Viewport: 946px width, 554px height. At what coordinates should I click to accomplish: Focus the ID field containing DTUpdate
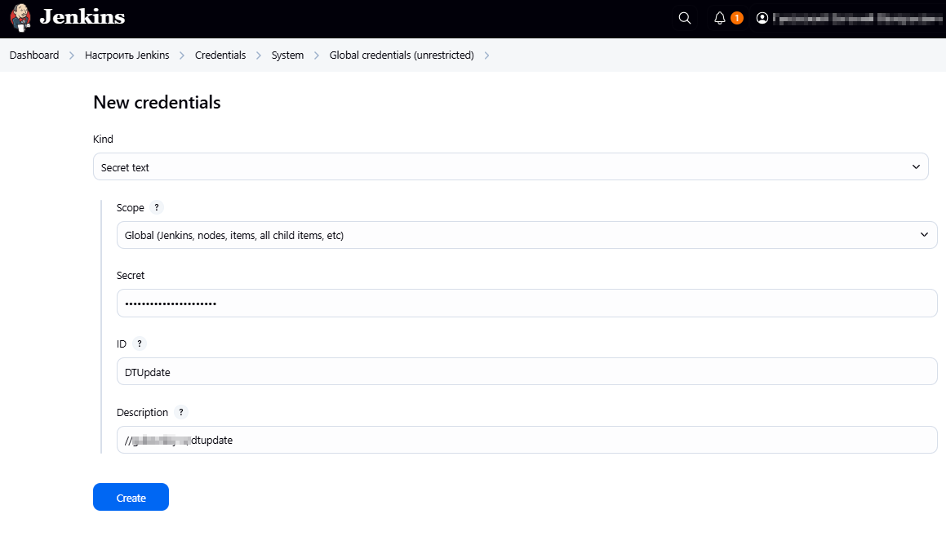[526, 371]
